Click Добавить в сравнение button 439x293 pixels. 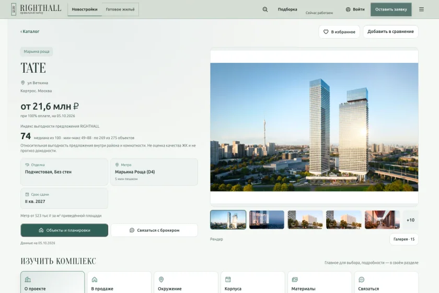tap(390, 32)
